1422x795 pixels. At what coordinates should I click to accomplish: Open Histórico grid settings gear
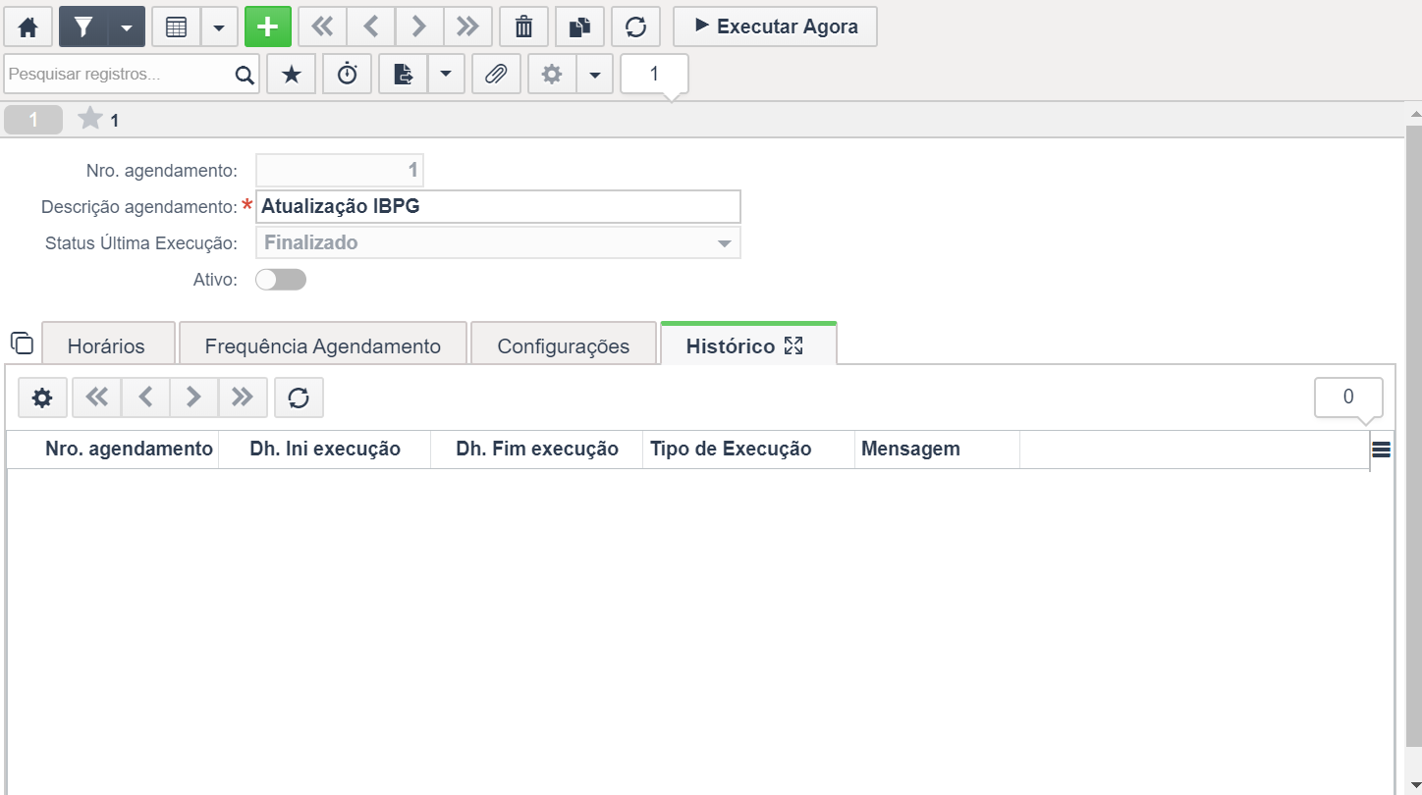point(42,397)
